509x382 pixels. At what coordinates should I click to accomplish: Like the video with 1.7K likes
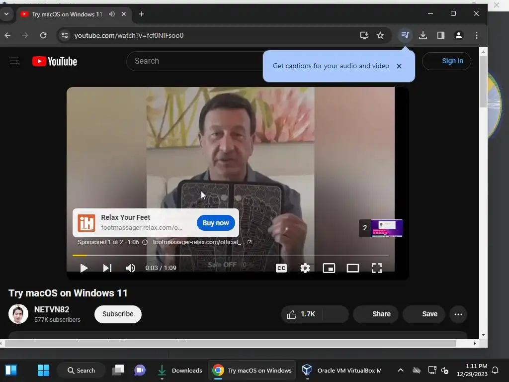click(302, 314)
